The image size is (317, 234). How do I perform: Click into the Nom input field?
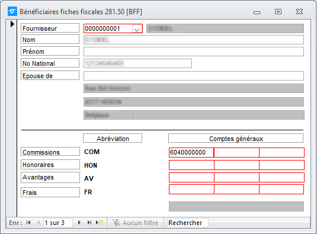coord(194,40)
